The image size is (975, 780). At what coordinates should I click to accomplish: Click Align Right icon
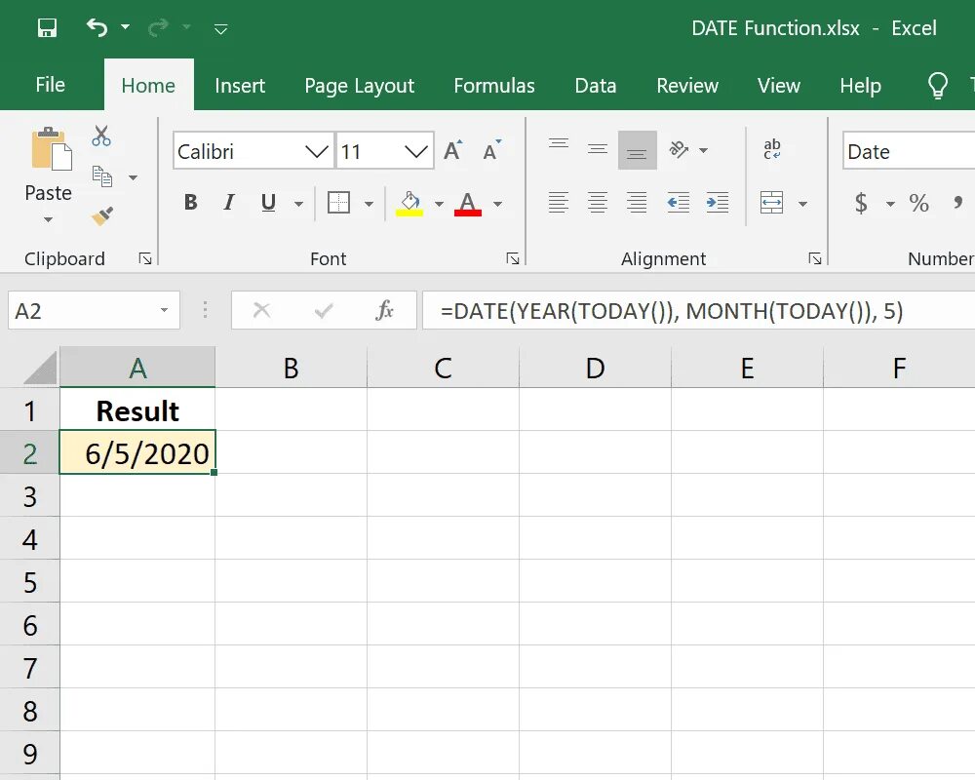point(638,203)
